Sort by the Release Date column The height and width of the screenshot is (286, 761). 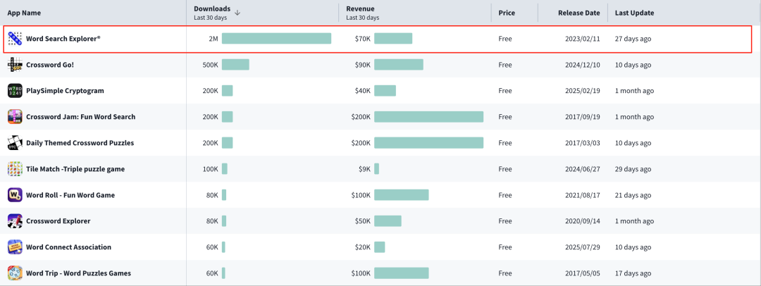579,13
